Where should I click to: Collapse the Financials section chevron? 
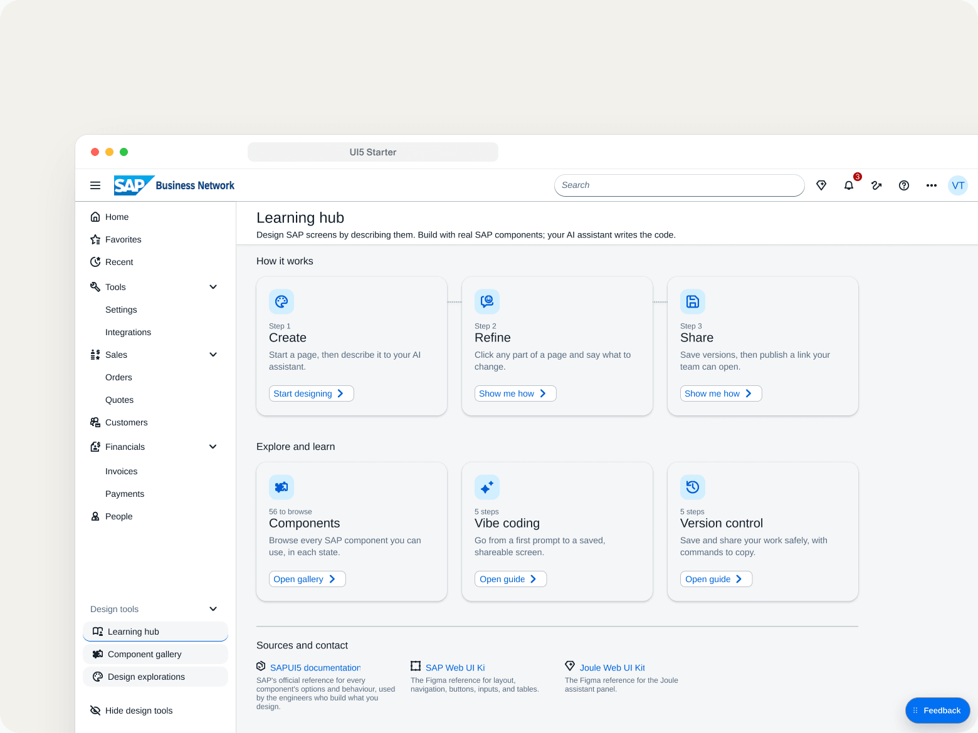[213, 447]
